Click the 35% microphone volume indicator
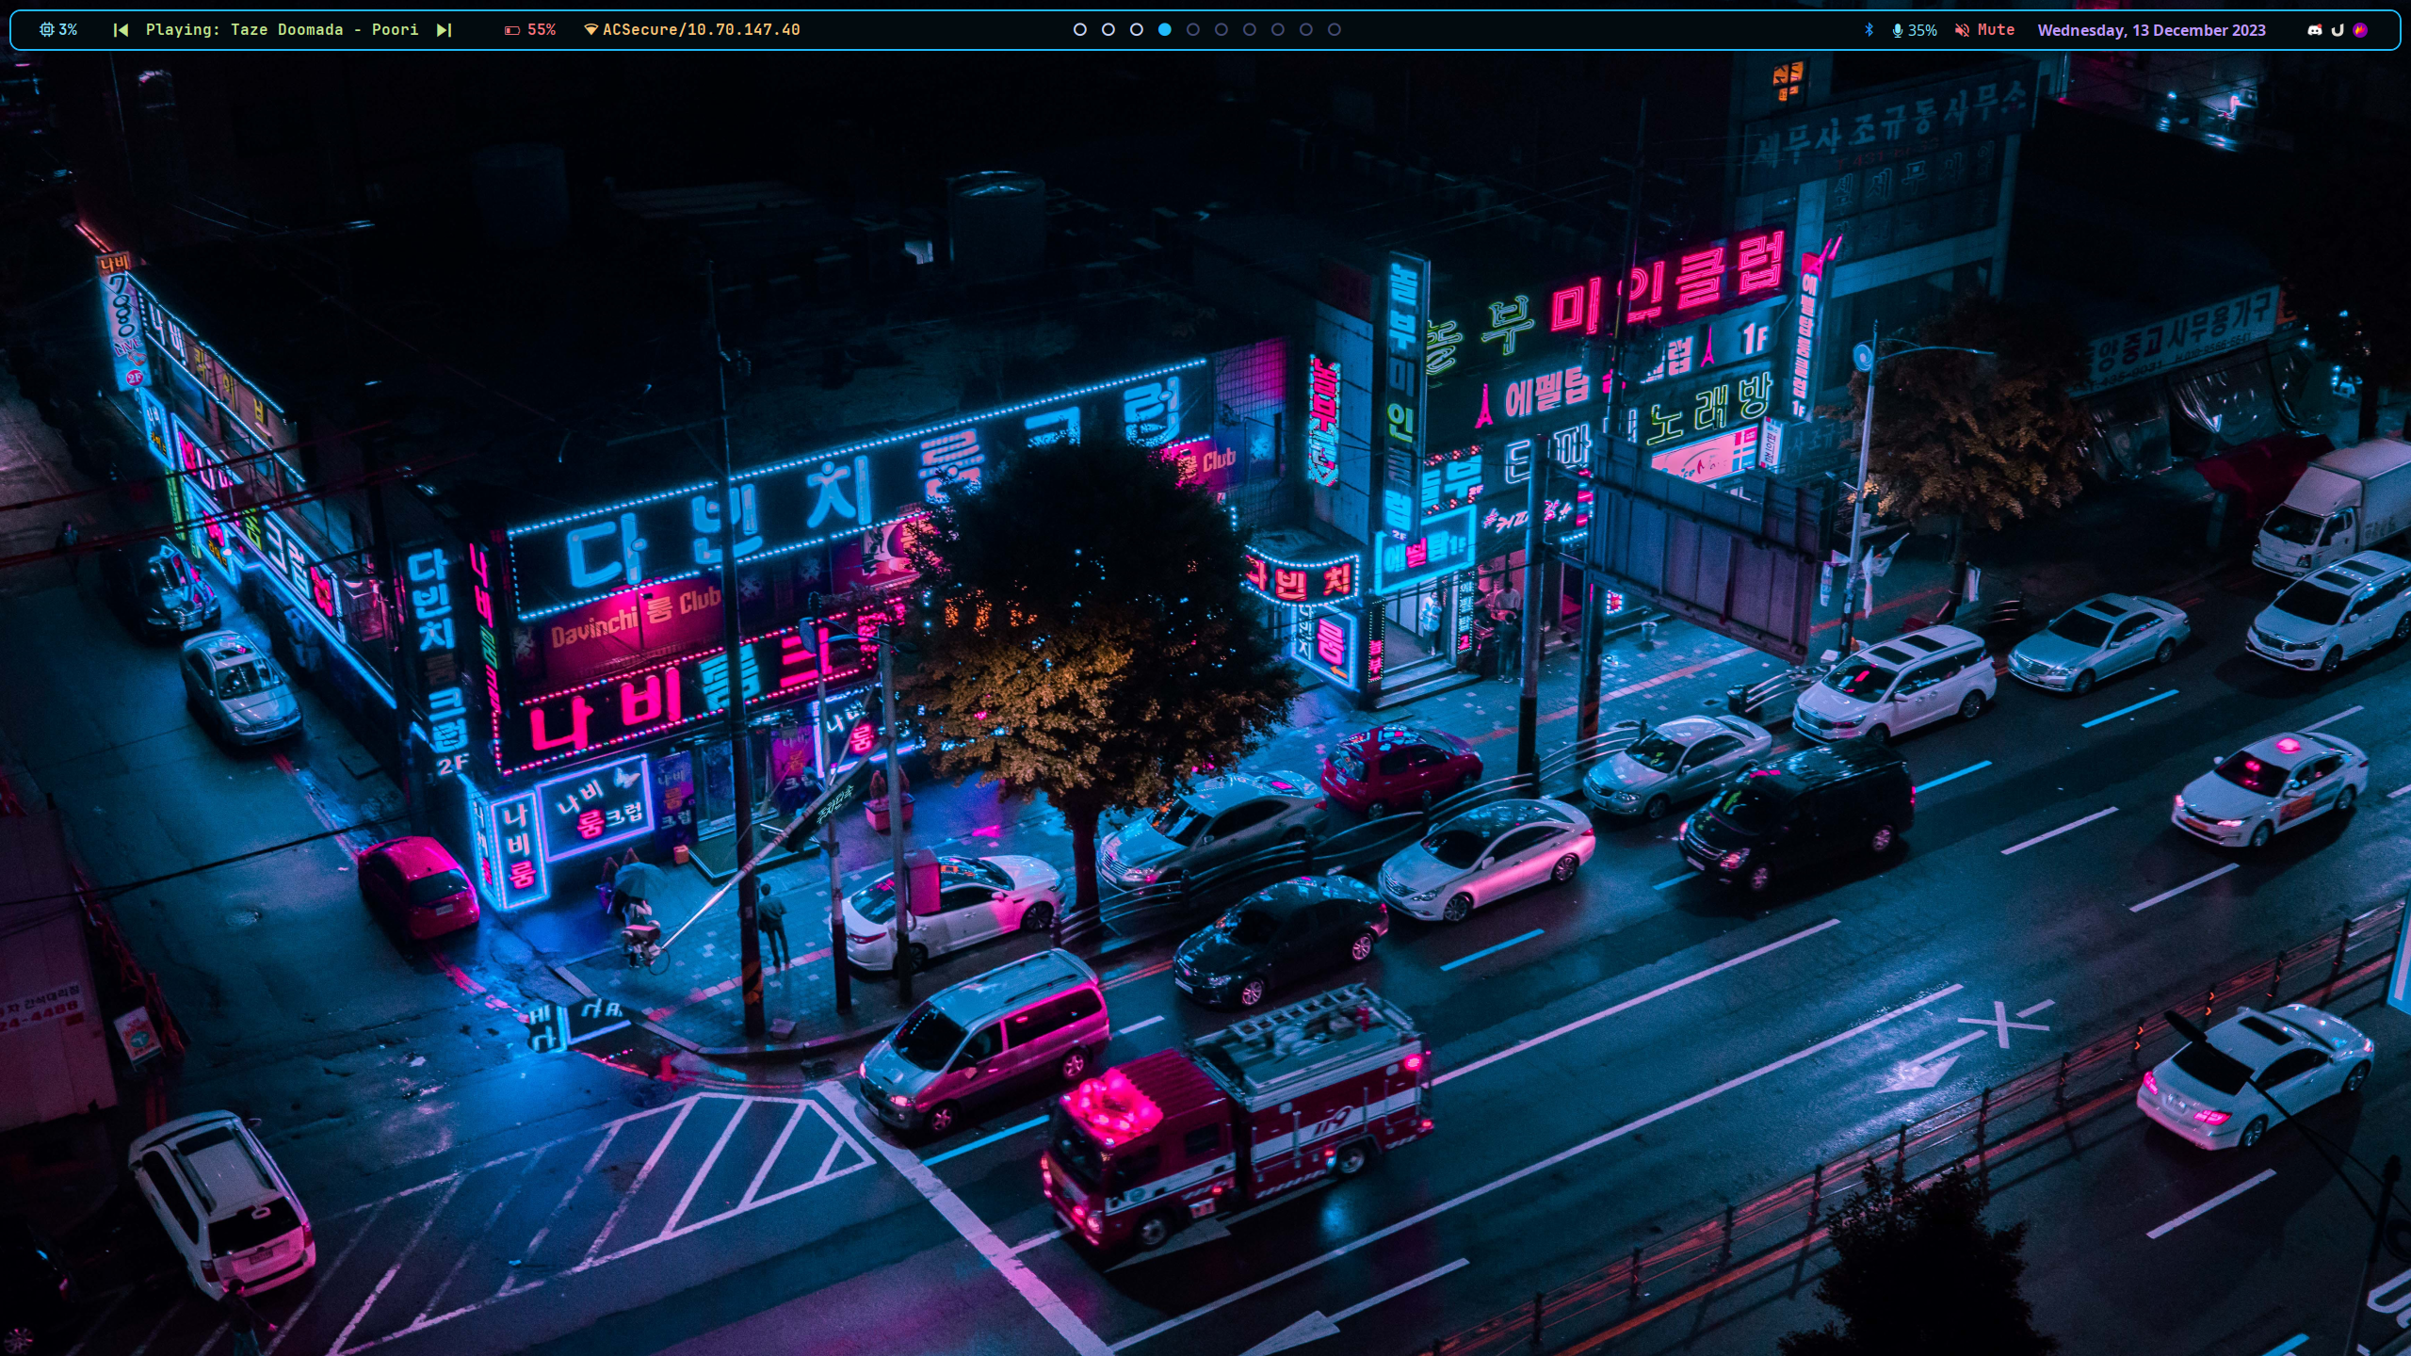 1915,30
